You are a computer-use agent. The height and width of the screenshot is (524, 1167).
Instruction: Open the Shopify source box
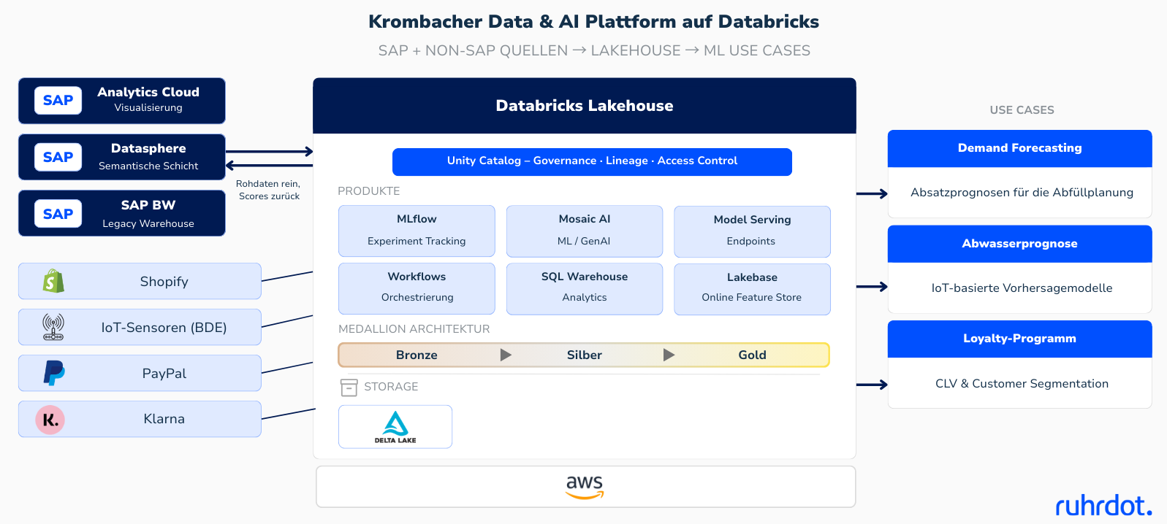140,281
